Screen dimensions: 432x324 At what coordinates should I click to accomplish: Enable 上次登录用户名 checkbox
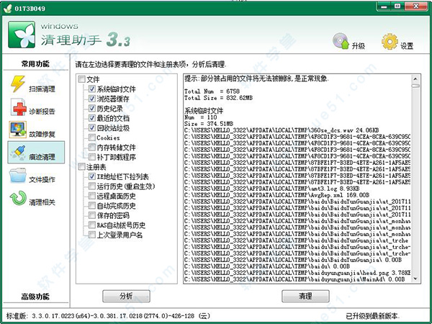click(92, 235)
